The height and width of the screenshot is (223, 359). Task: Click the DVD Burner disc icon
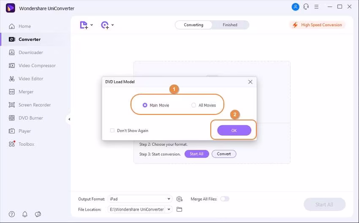tap(12, 118)
